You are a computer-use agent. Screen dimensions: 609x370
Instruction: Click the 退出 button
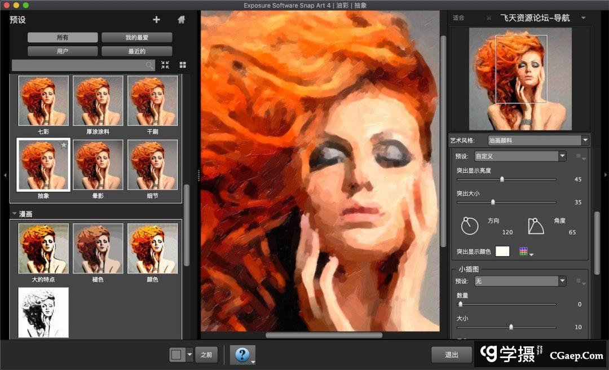pos(451,355)
